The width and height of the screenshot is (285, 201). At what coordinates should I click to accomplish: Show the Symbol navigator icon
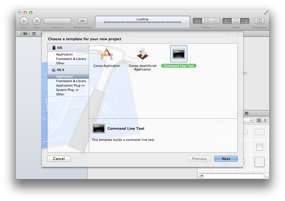pyautogui.click(x=34, y=34)
